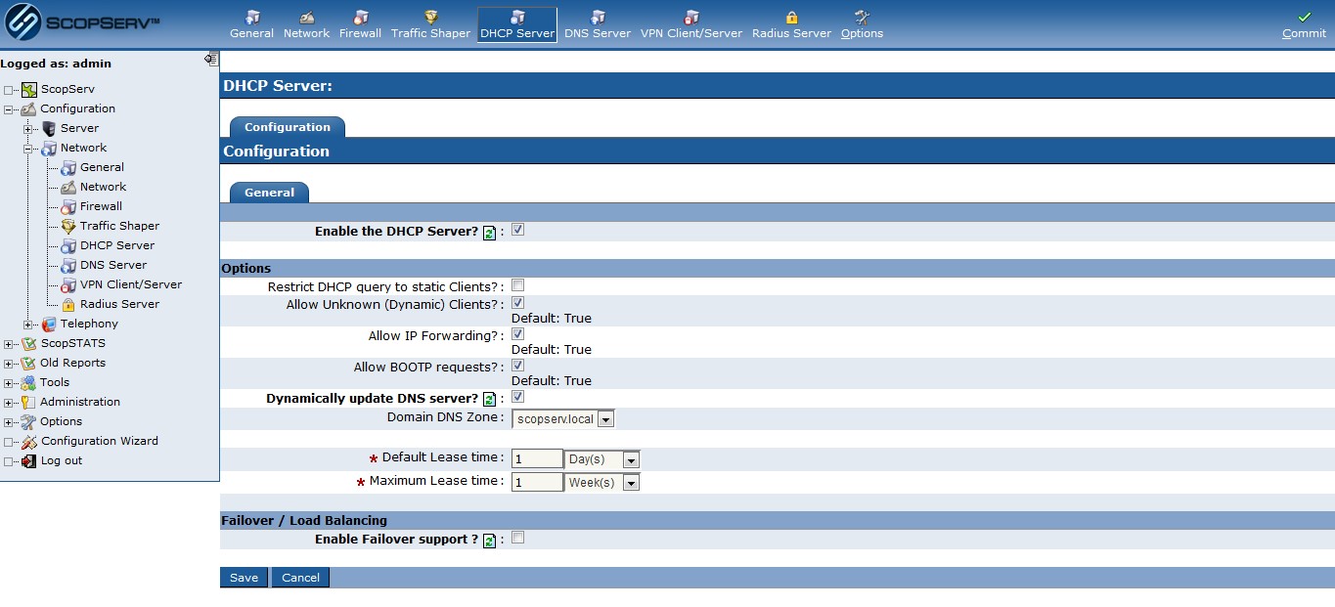
Task: Click the Cancel button
Action: point(300,578)
